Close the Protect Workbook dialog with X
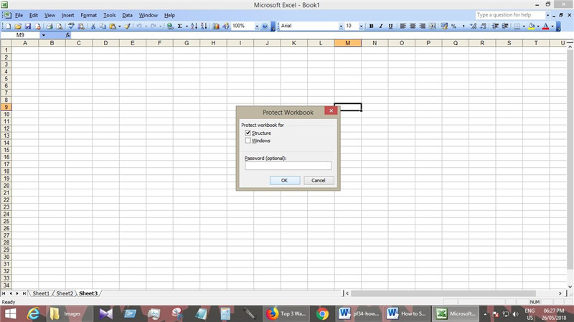Viewport: 574px width, 322px height. 331,110
